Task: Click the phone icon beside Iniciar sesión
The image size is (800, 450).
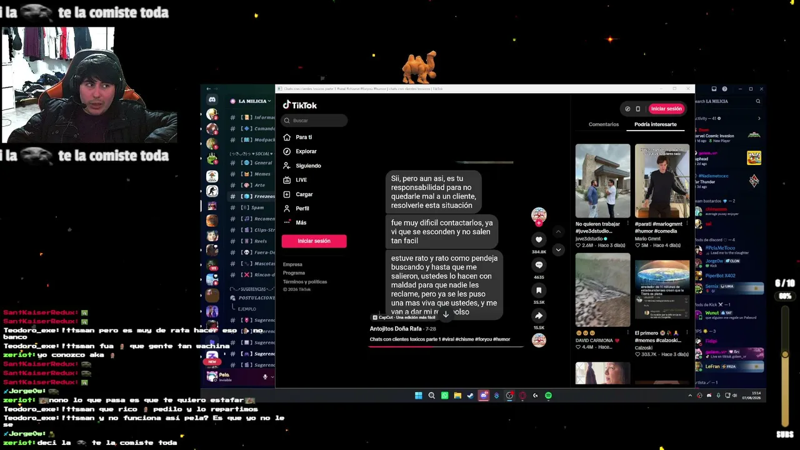Action: point(637,109)
